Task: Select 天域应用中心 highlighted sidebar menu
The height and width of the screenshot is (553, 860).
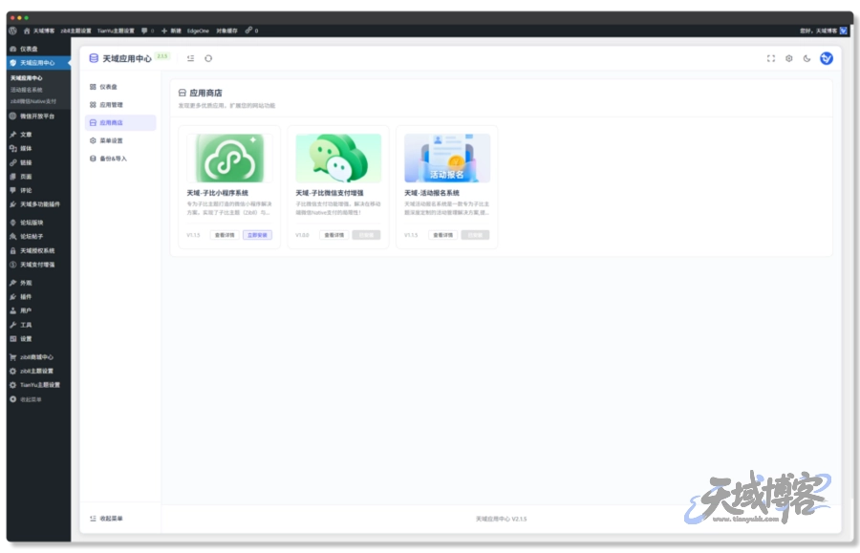Action: point(38,63)
